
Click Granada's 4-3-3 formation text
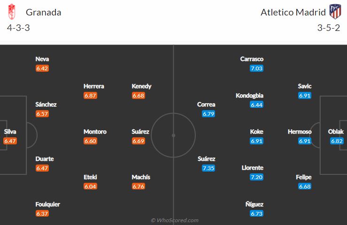tap(18, 28)
